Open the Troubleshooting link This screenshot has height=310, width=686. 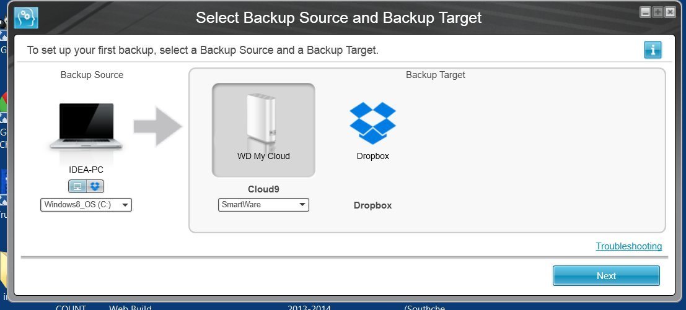point(629,246)
